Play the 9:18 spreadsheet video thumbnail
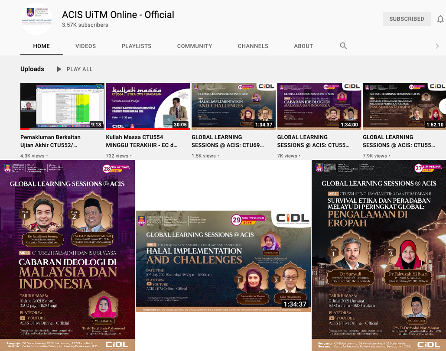Viewport: 446px width, 351px height. point(62,106)
